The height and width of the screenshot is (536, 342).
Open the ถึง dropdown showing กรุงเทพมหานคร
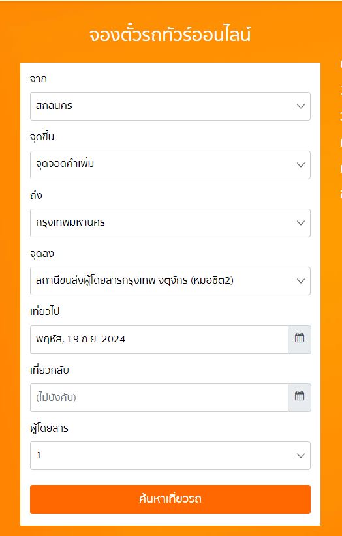pos(170,223)
